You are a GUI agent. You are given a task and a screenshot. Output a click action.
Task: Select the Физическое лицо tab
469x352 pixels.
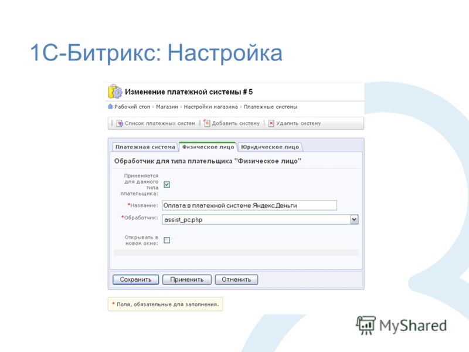coord(208,147)
